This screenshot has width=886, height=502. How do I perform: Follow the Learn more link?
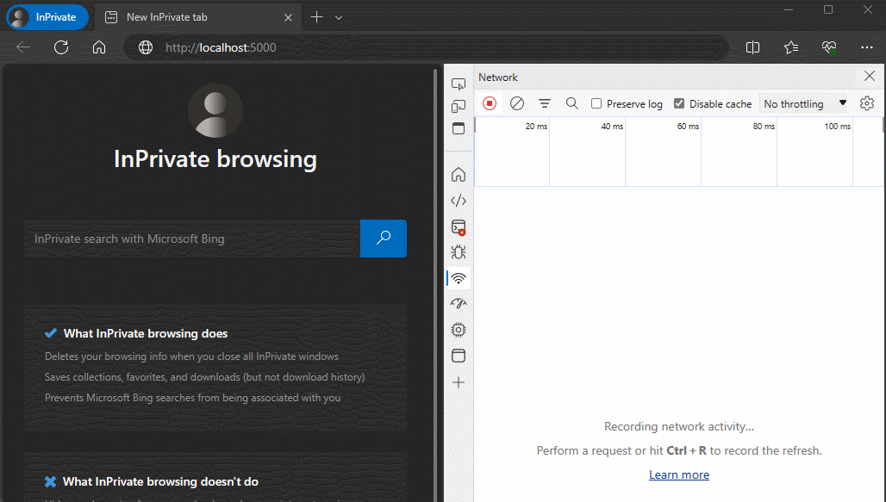tap(679, 475)
